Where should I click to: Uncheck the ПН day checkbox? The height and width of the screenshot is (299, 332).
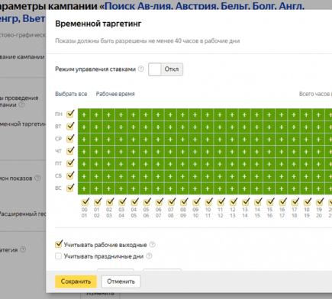click(70, 114)
